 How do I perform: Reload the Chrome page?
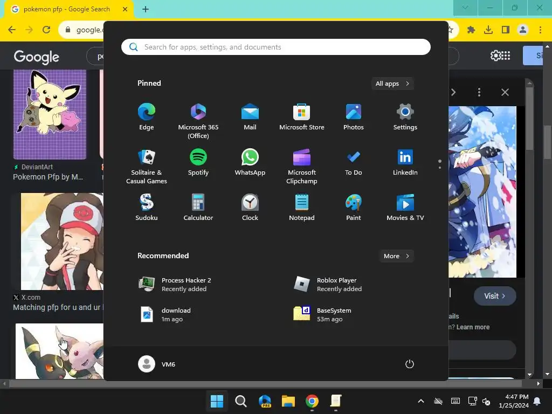46,30
